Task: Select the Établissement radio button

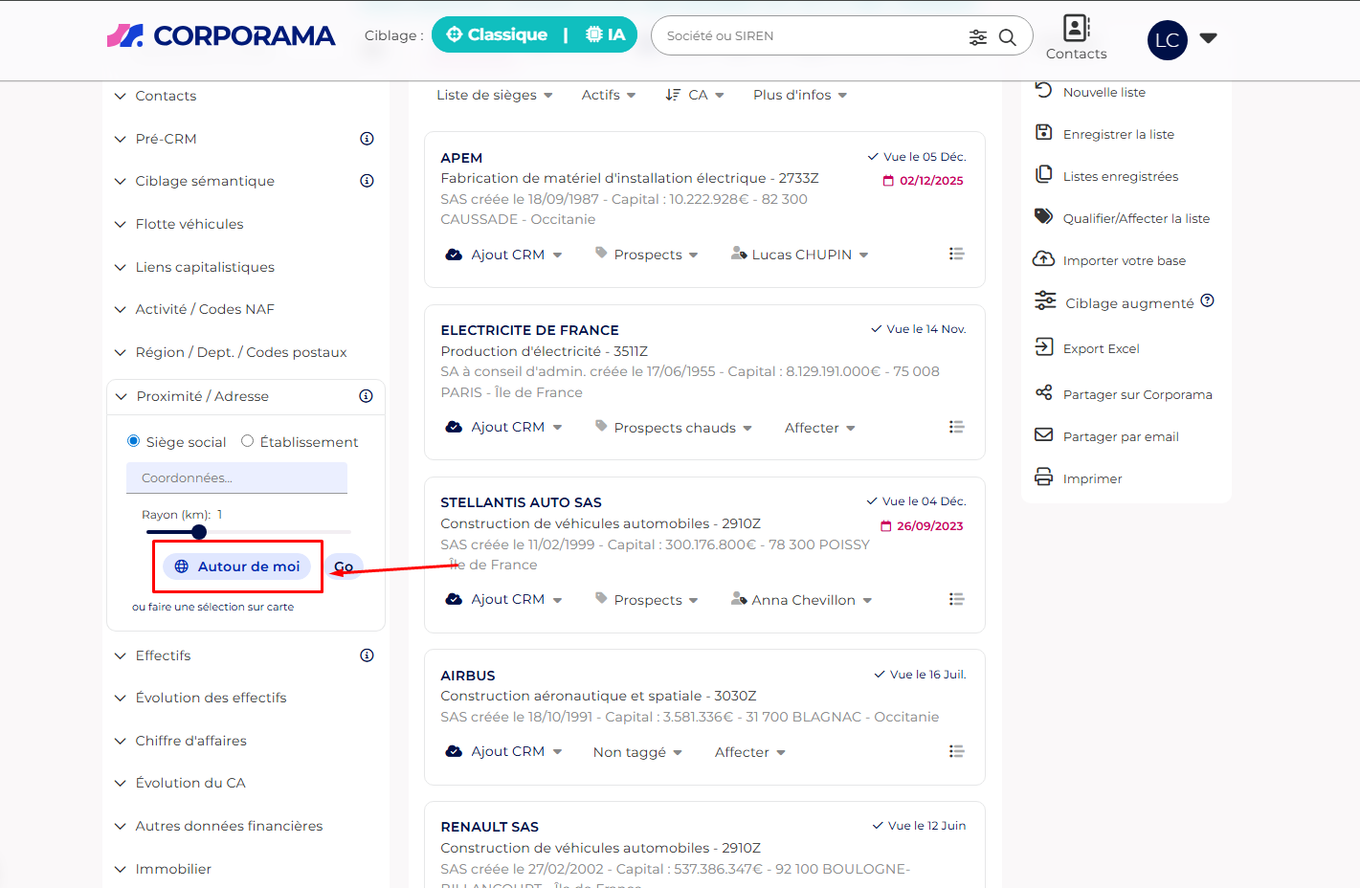Action: (x=248, y=441)
